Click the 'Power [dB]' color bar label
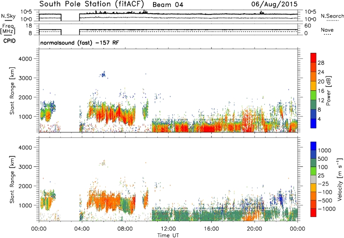Viewport: 344px width, 238px height. [328, 91]
